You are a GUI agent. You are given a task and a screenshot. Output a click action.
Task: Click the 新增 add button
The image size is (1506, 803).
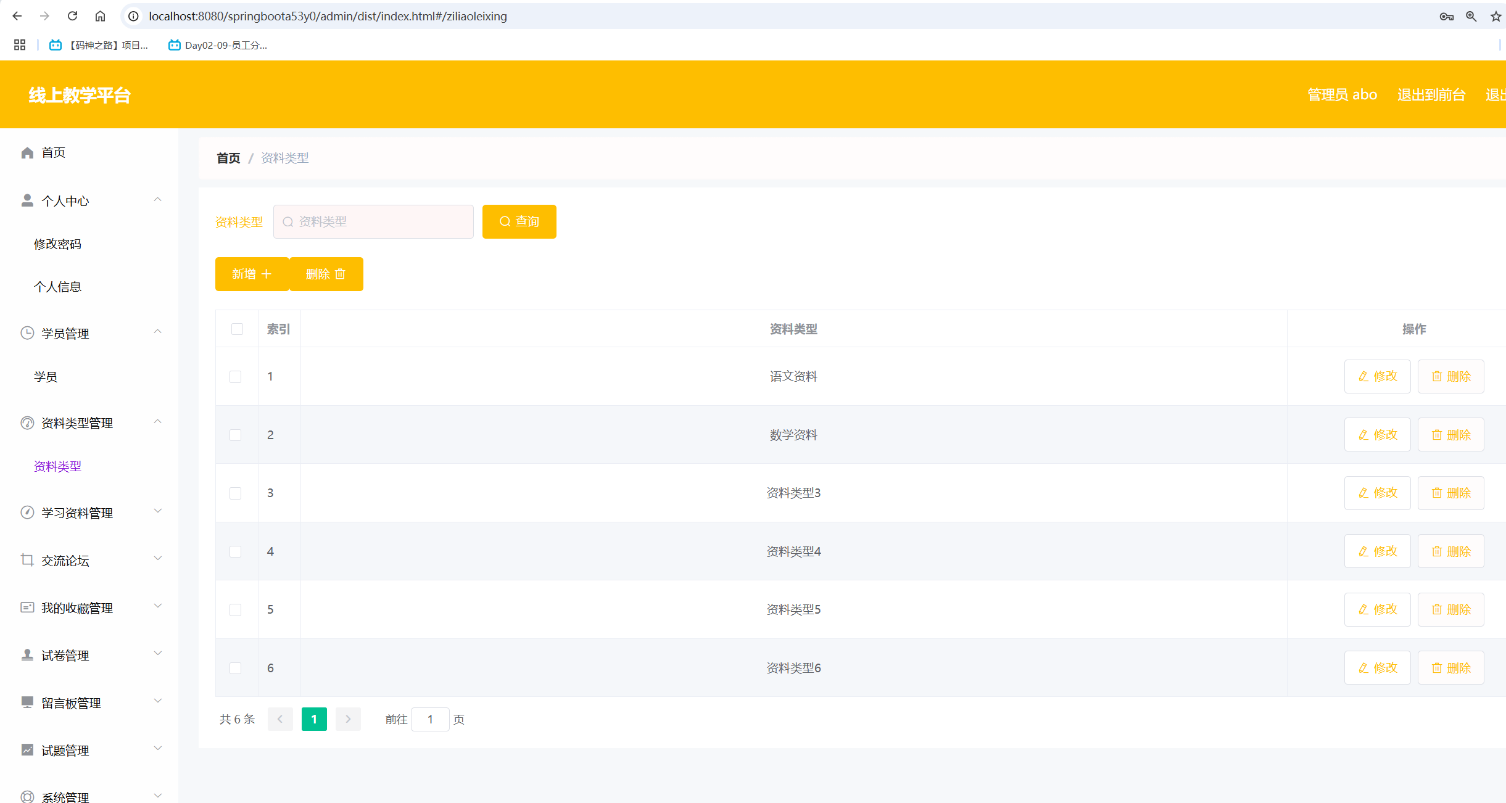click(252, 274)
